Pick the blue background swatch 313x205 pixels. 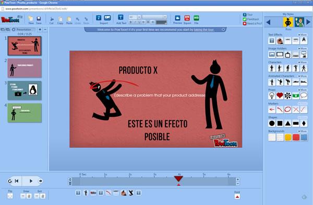pos(304,137)
